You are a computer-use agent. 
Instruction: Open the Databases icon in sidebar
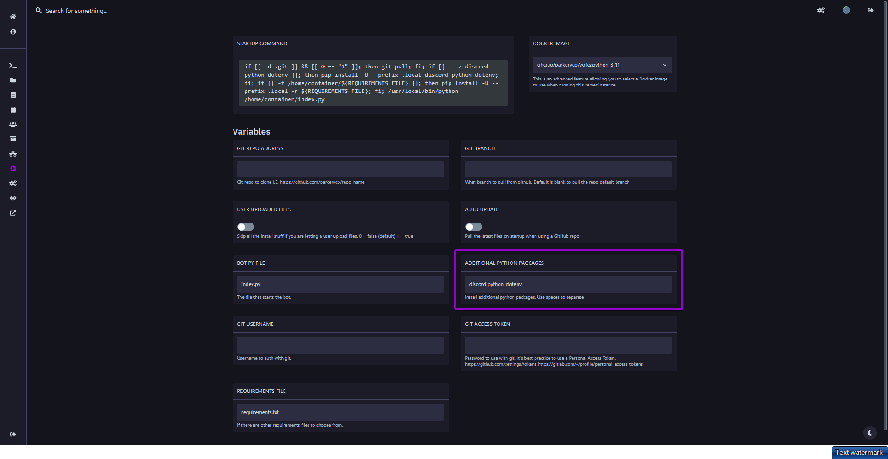(13, 95)
